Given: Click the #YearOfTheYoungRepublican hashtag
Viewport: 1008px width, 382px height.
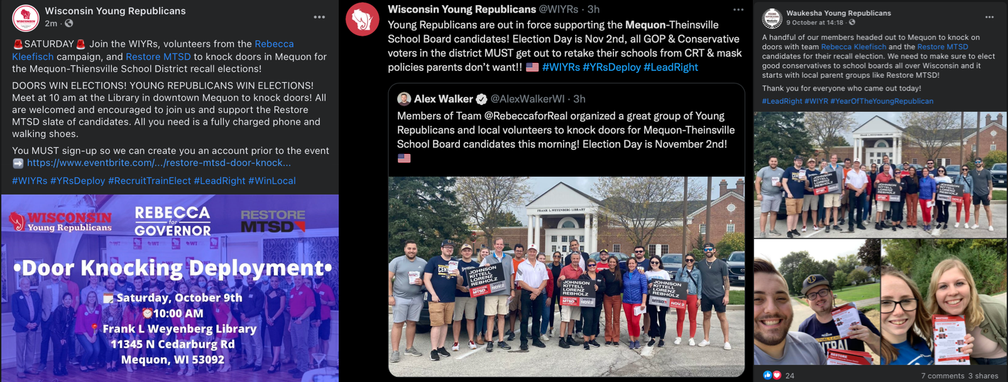Looking at the screenshot, I should tap(882, 101).
